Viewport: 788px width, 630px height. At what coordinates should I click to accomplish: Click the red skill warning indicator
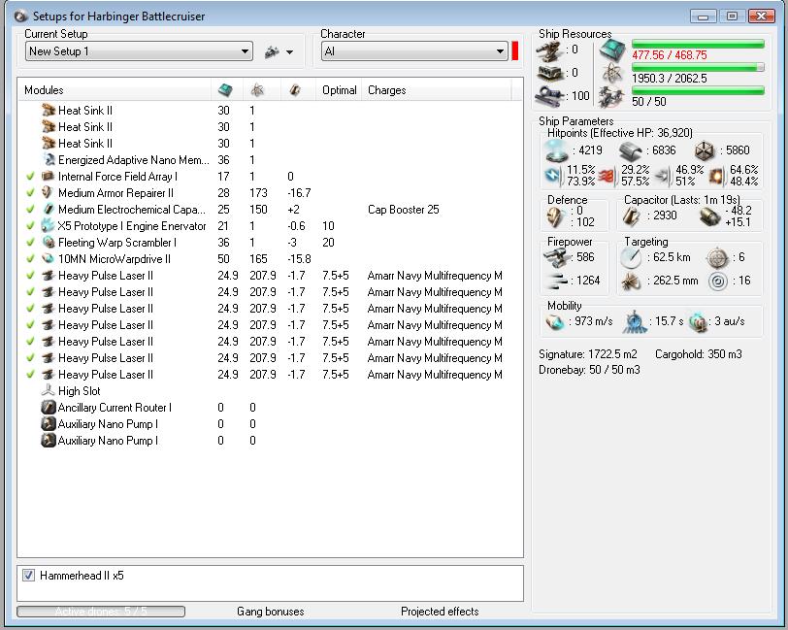(515, 51)
